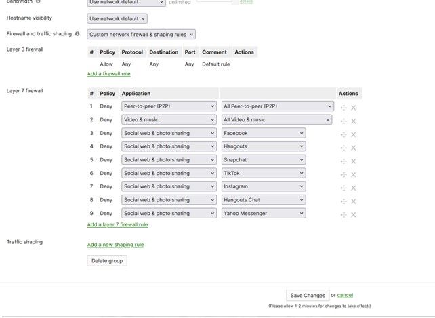Screen dimensions: 435x318
Task: Click Default rule comment text
Action: point(216,64)
